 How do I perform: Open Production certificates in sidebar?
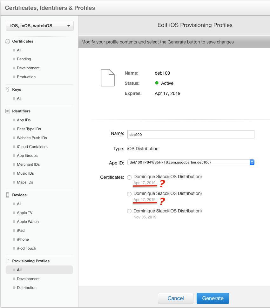click(x=26, y=77)
